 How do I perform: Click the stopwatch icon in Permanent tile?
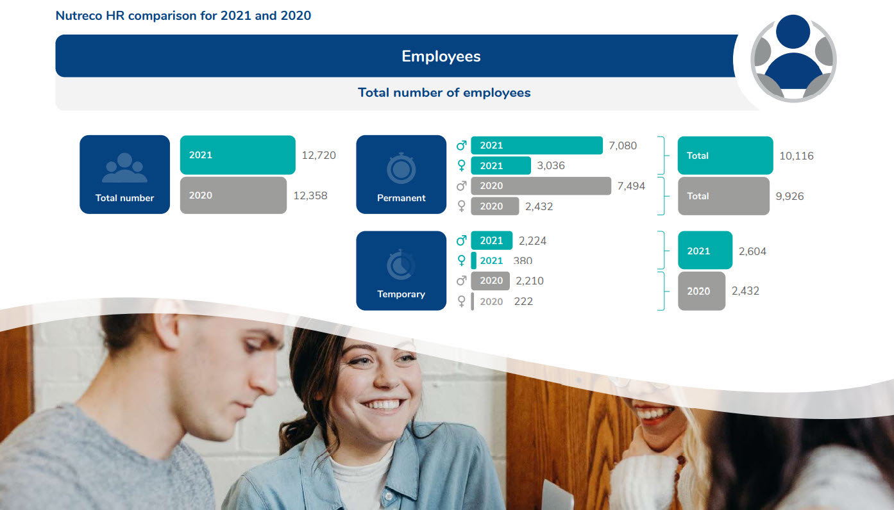(401, 169)
